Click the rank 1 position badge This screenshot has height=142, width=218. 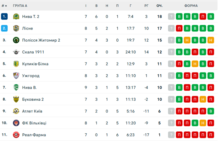(4, 17)
